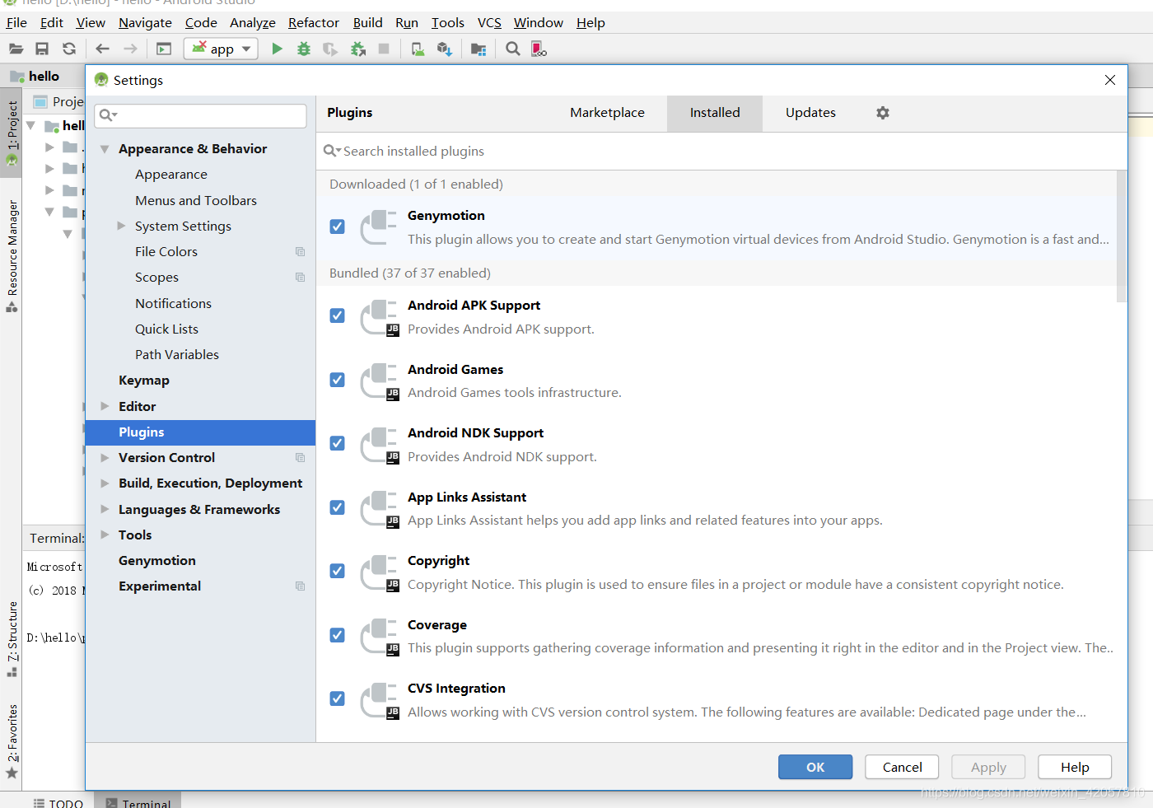Click the Back navigation arrow
Screen dimensions: 1153x808
click(x=103, y=49)
